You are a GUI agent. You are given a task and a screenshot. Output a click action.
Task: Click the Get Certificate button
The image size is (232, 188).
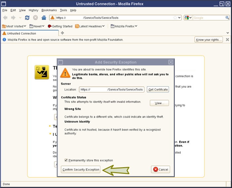158,90
